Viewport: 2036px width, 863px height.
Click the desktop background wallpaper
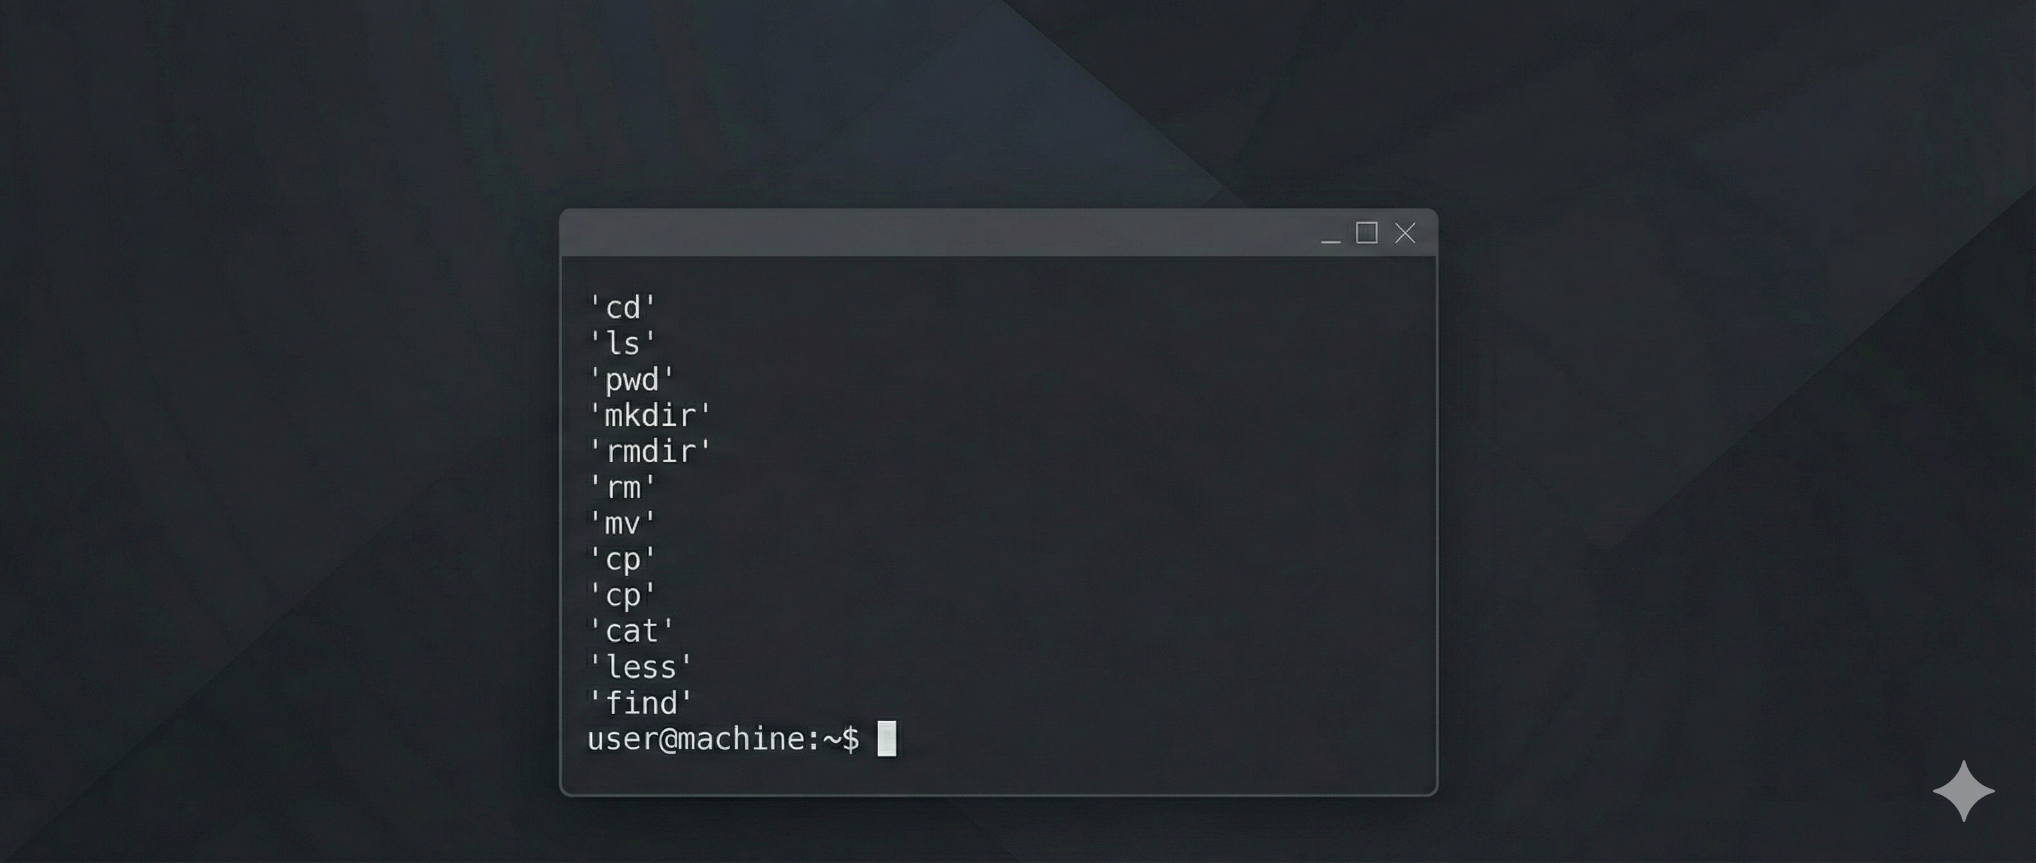coord(237,434)
